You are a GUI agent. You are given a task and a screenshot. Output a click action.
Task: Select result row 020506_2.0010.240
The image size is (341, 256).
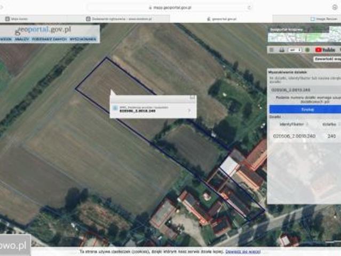pos(305,136)
